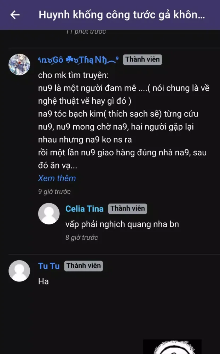Tap the story title in the header

tap(122, 15)
